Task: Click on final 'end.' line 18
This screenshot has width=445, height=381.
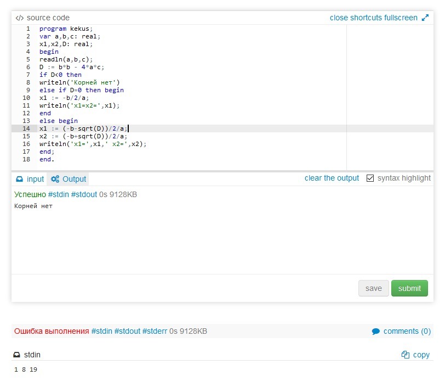Action: pyautogui.click(x=47, y=159)
